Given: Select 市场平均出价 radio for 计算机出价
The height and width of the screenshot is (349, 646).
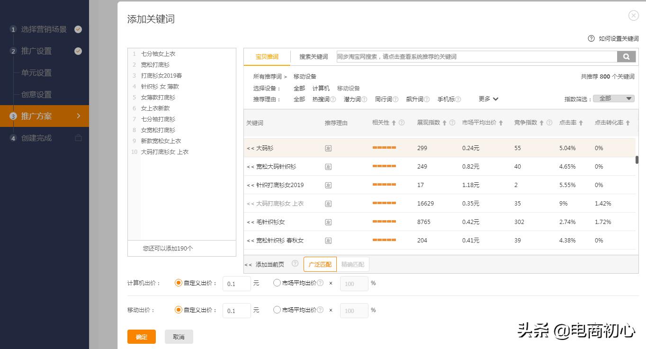Looking at the screenshot, I should point(276,283).
